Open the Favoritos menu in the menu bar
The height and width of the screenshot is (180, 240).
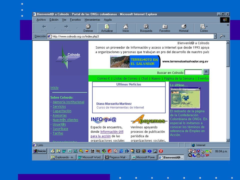[x=75, y=20]
